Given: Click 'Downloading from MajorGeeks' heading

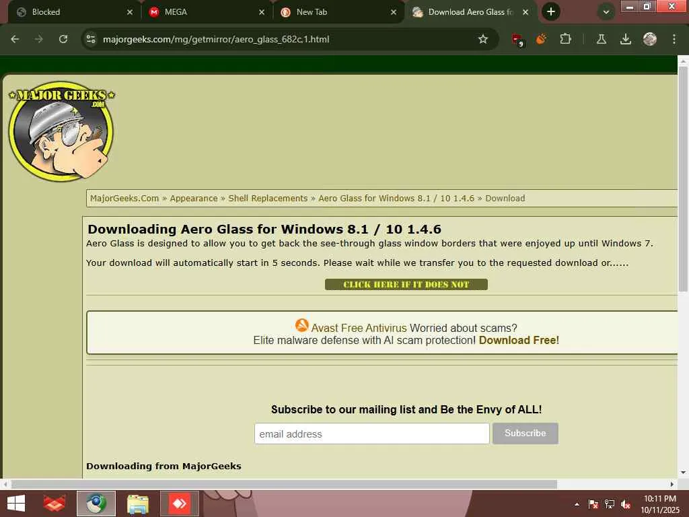Looking at the screenshot, I should [x=164, y=466].
